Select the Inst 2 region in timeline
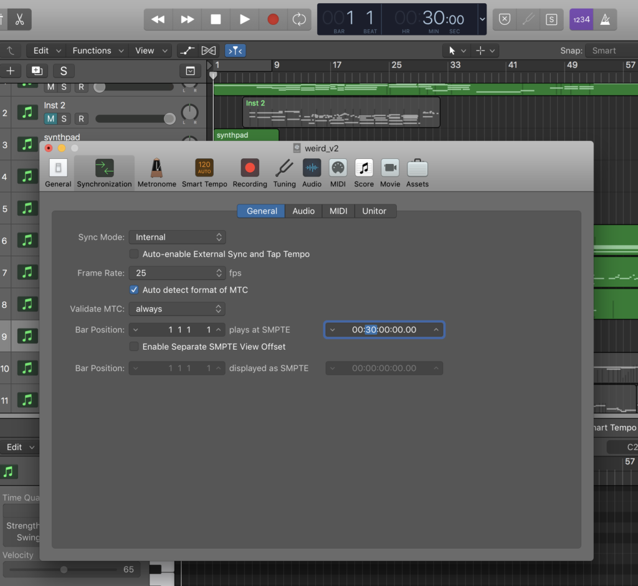 pyautogui.click(x=341, y=112)
